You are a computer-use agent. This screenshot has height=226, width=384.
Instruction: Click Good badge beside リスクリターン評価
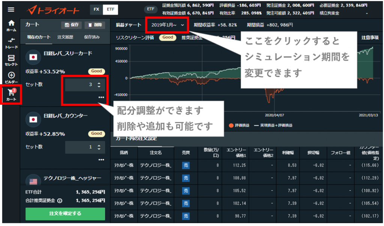click(168, 37)
